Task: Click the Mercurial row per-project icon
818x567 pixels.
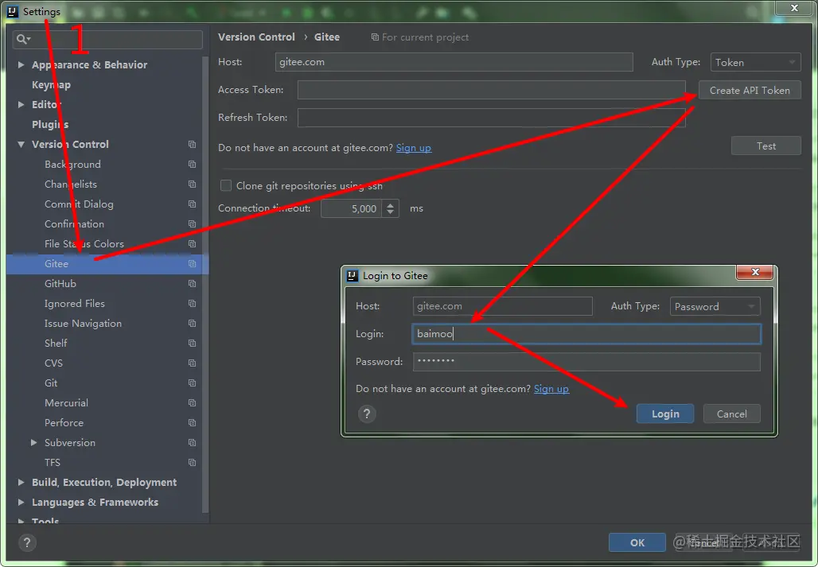Action: pos(192,403)
